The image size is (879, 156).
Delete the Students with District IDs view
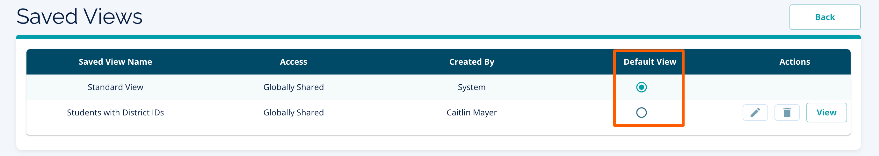point(787,113)
